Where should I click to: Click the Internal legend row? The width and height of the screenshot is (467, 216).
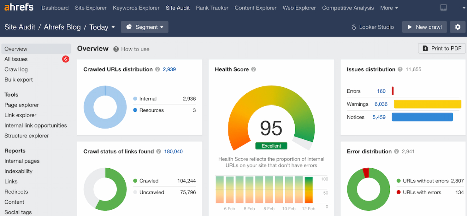point(164,99)
